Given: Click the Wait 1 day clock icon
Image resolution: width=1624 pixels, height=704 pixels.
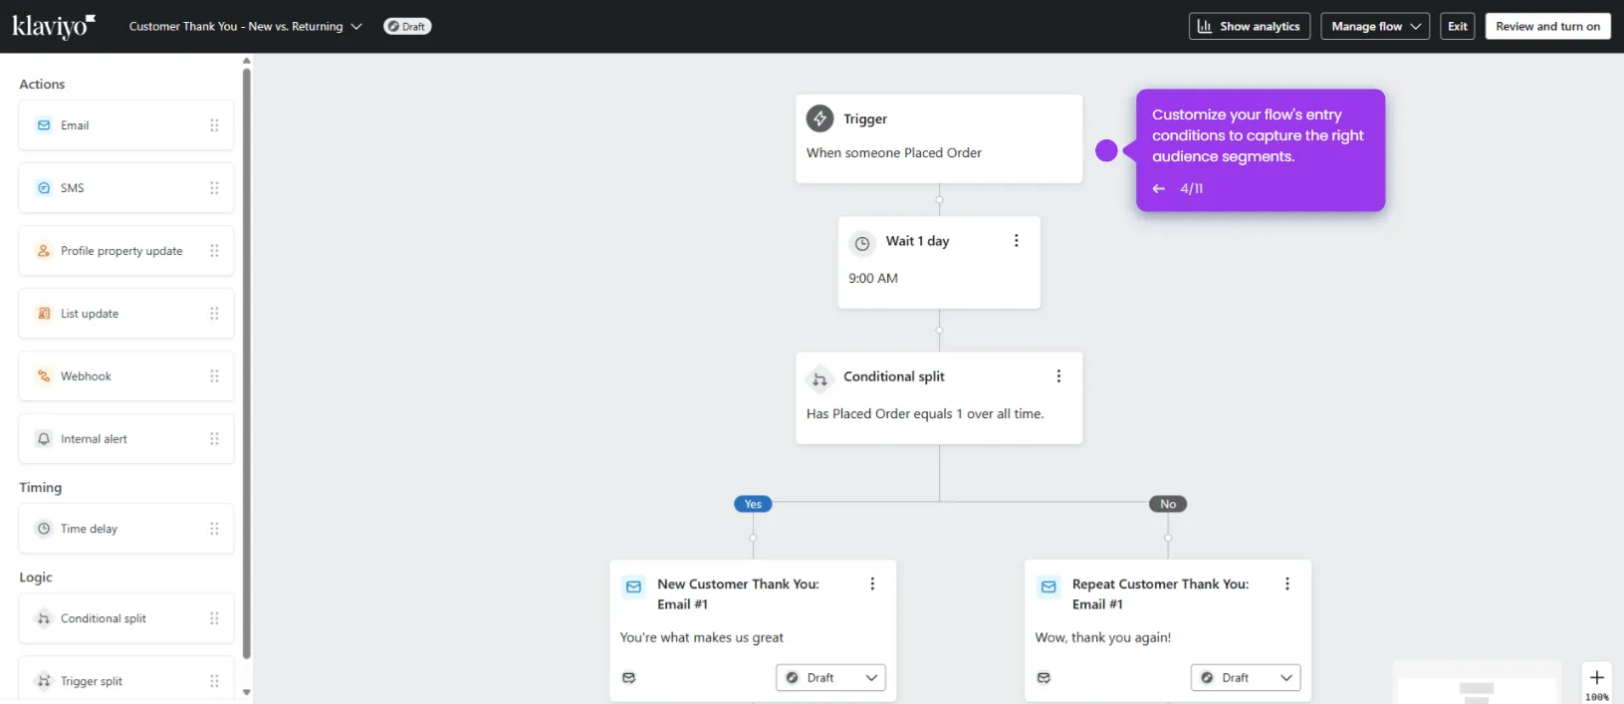Looking at the screenshot, I should coord(862,243).
